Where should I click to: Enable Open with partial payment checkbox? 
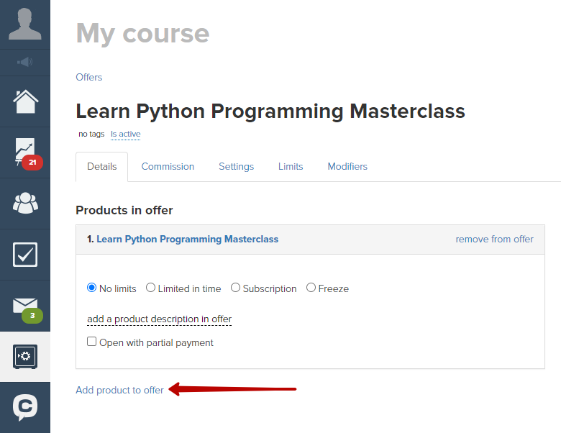click(x=91, y=342)
